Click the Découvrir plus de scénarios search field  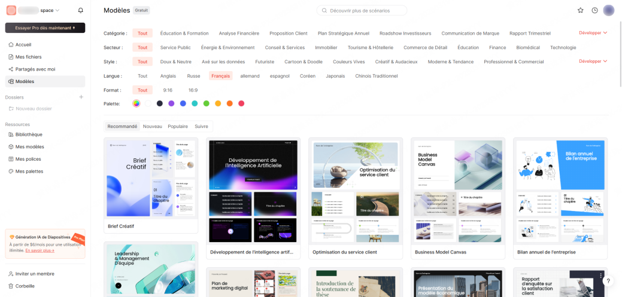click(362, 11)
